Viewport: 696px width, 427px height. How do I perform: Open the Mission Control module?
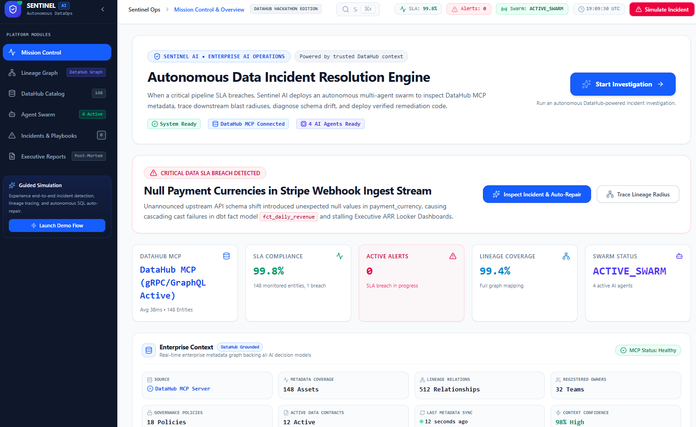pyautogui.click(x=57, y=52)
